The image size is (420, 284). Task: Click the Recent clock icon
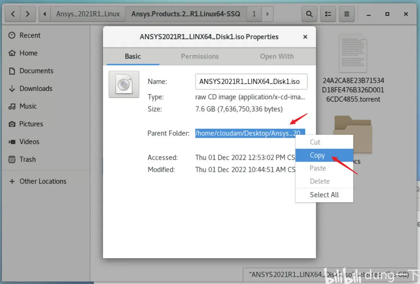pos(12,35)
